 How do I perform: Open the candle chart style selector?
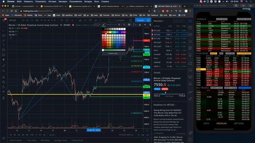coord(62,20)
